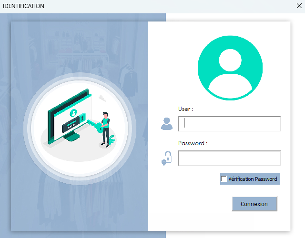This screenshot has width=305, height=238.
Task: Close the IDENTIFICATION window
Action: coord(299,6)
